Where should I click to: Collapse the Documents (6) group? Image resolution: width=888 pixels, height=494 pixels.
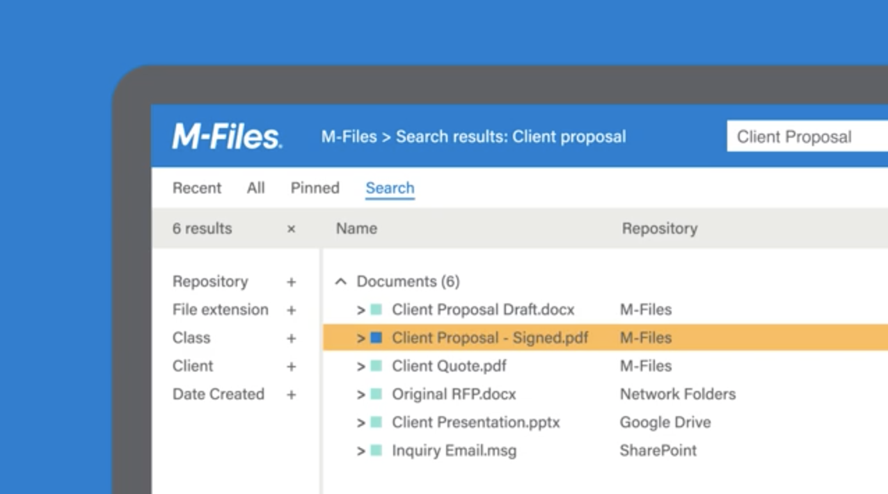pos(341,282)
